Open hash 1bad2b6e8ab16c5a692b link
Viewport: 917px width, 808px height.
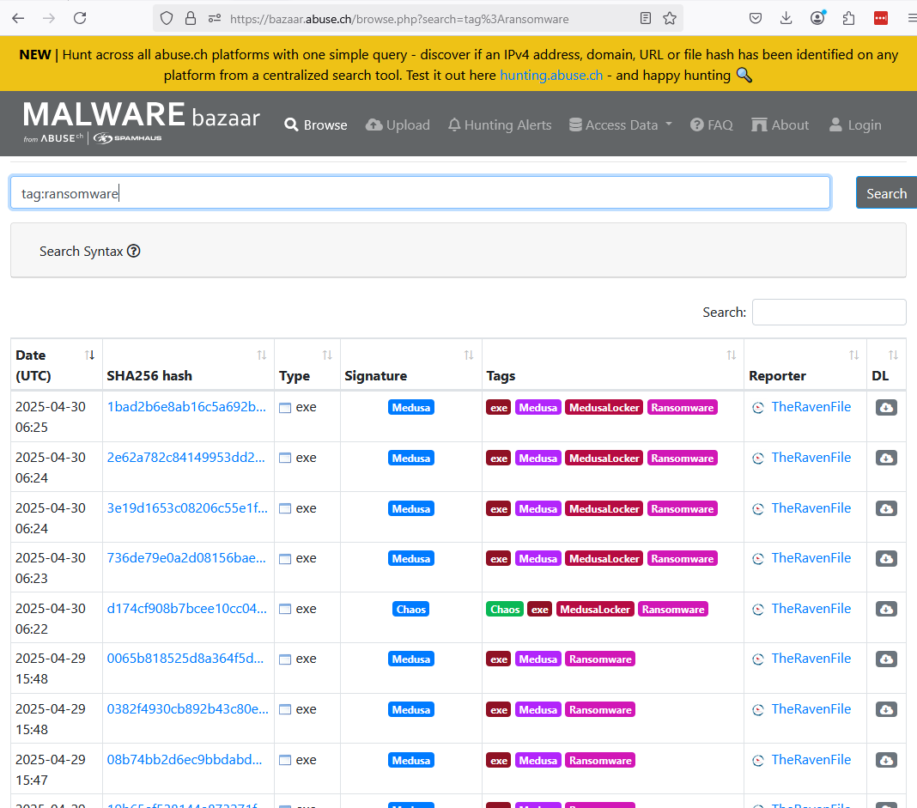186,407
